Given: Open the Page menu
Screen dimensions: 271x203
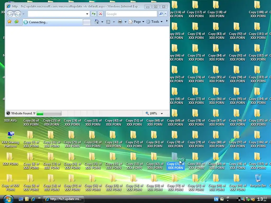Looking at the screenshot, I should [x=136, y=22].
